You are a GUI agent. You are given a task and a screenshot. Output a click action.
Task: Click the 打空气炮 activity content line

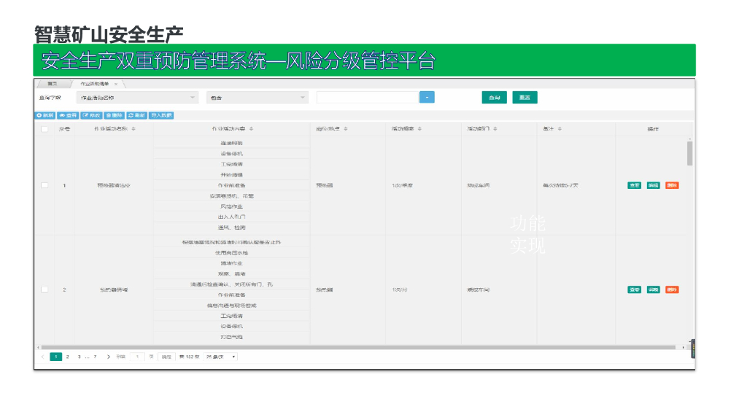[231, 337]
